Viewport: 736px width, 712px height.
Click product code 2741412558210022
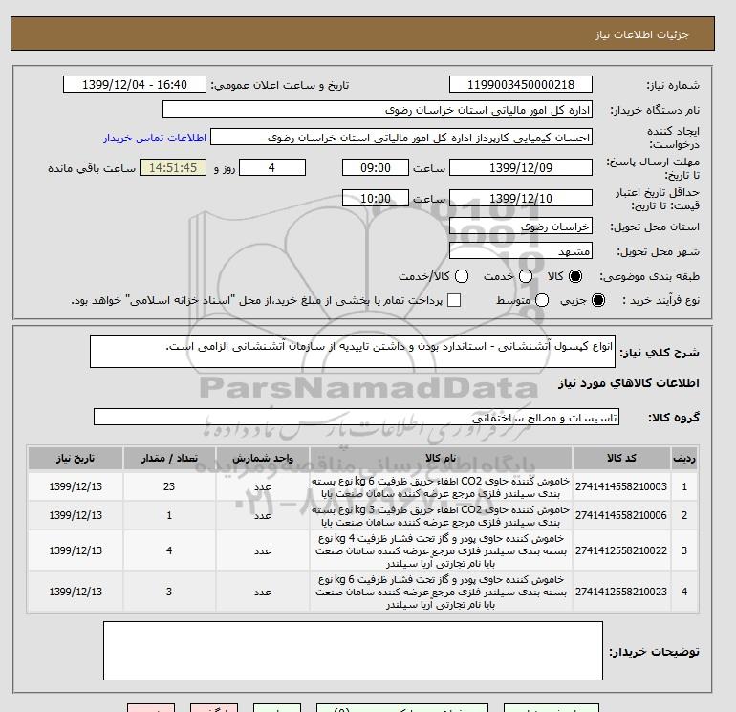tap(621, 550)
